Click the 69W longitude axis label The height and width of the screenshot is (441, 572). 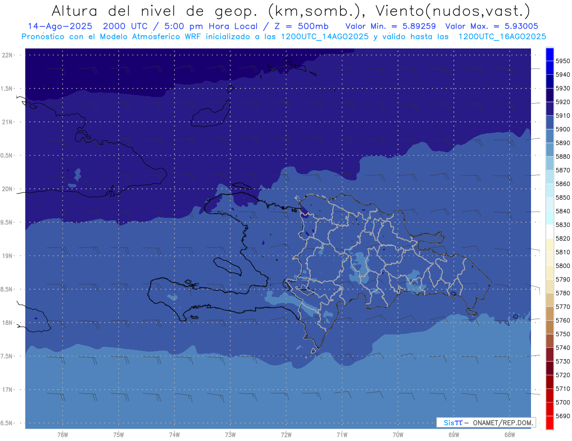pyautogui.click(x=454, y=435)
